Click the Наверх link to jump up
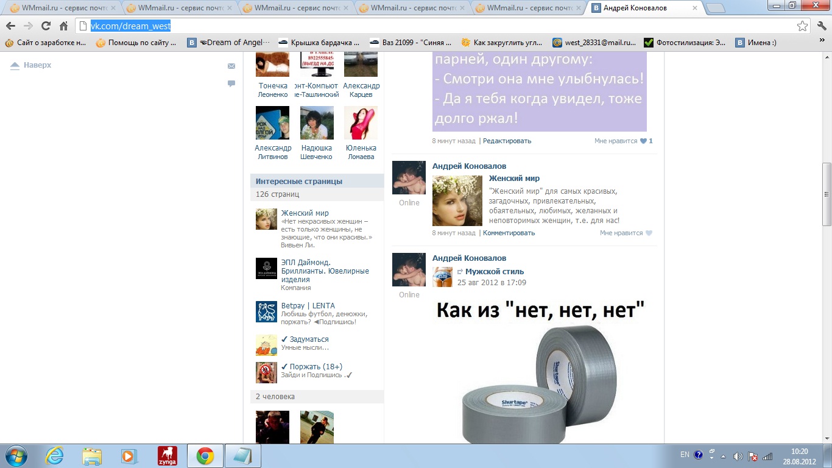 point(31,65)
